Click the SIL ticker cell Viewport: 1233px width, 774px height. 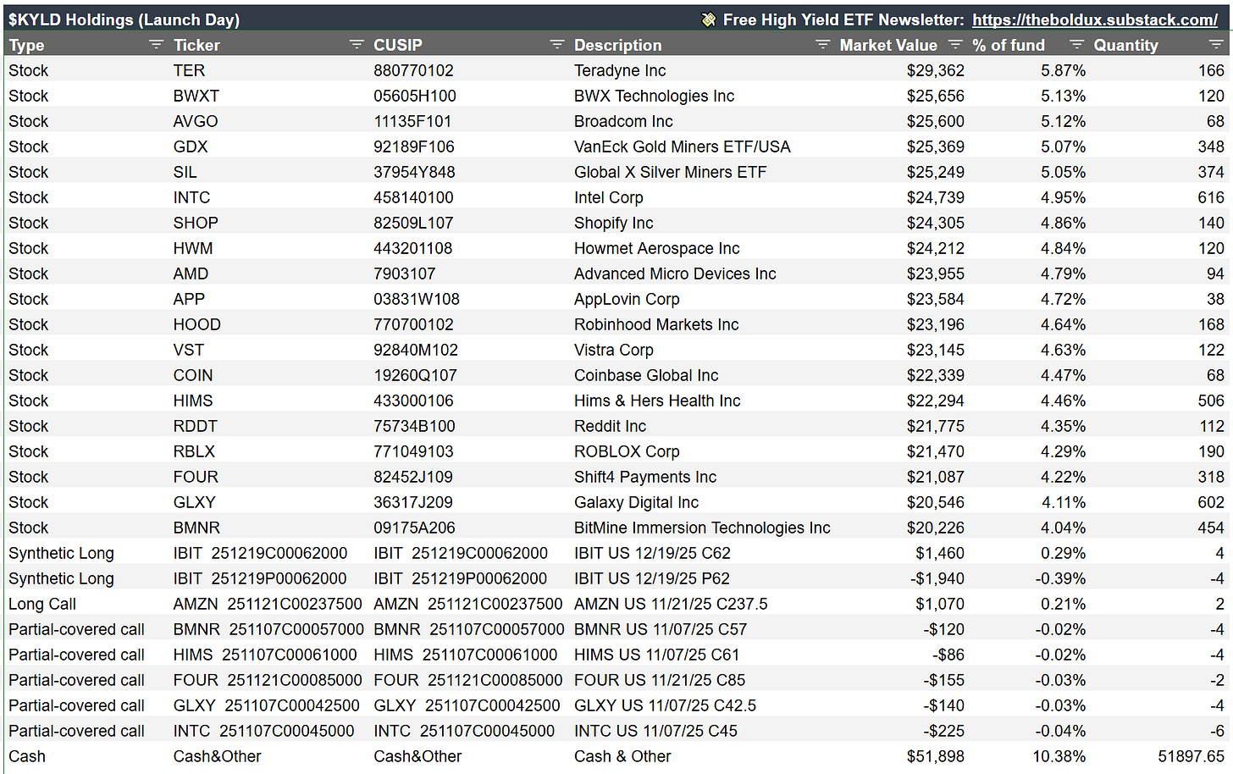[x=185, y=172]
